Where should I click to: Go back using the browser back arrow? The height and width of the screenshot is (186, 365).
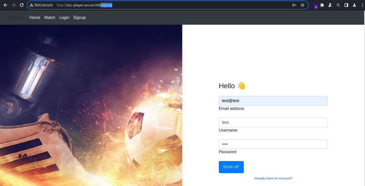coord(6,5)
